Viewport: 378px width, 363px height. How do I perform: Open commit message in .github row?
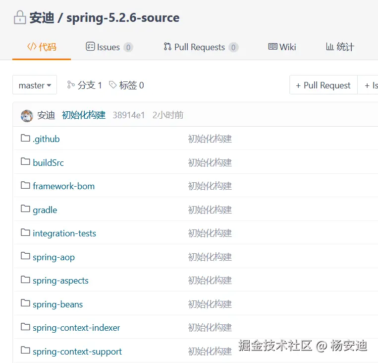coord(210,139)
